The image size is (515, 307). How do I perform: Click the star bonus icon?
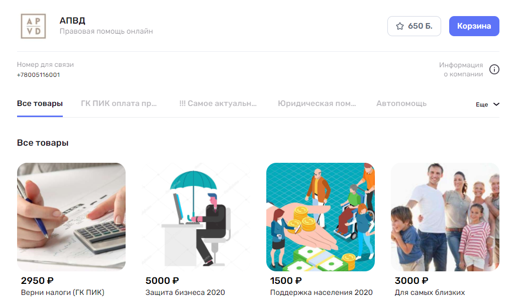(x=400, y=26)
